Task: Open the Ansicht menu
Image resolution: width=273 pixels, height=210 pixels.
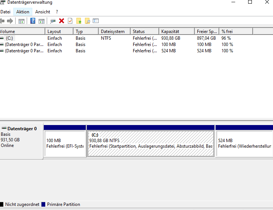Action: [x=43, y=12]
